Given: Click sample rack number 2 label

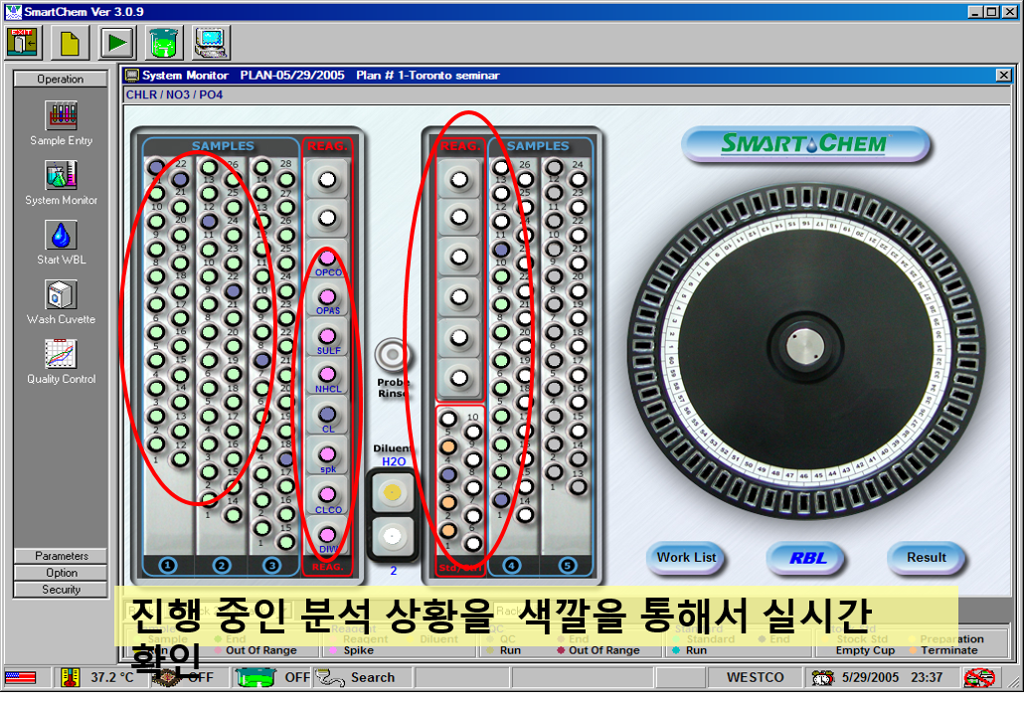Looking at the screenshot, I should tap(222, 565).
